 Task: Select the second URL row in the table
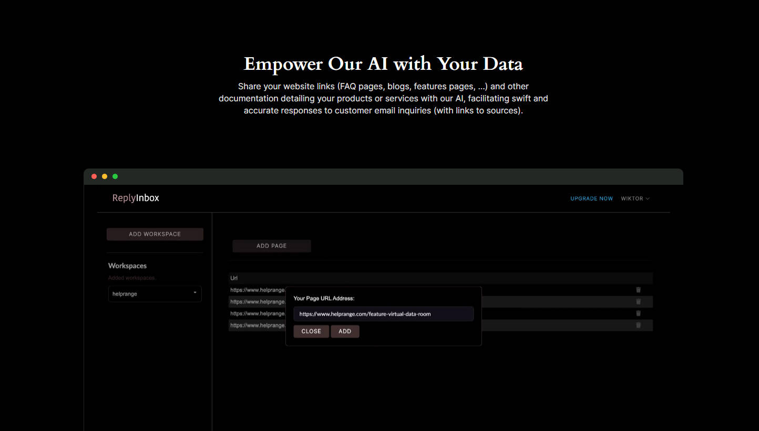pyautogui.click(x=258, y=302)
